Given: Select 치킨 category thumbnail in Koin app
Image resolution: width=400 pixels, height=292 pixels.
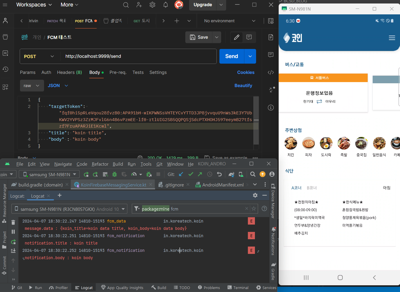Looking at the screenshot, I should pos(291,143).
